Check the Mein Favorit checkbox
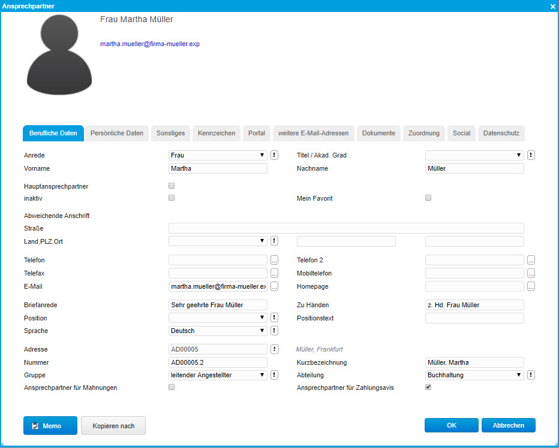559x448 pixels. click(x=428, y=198)
